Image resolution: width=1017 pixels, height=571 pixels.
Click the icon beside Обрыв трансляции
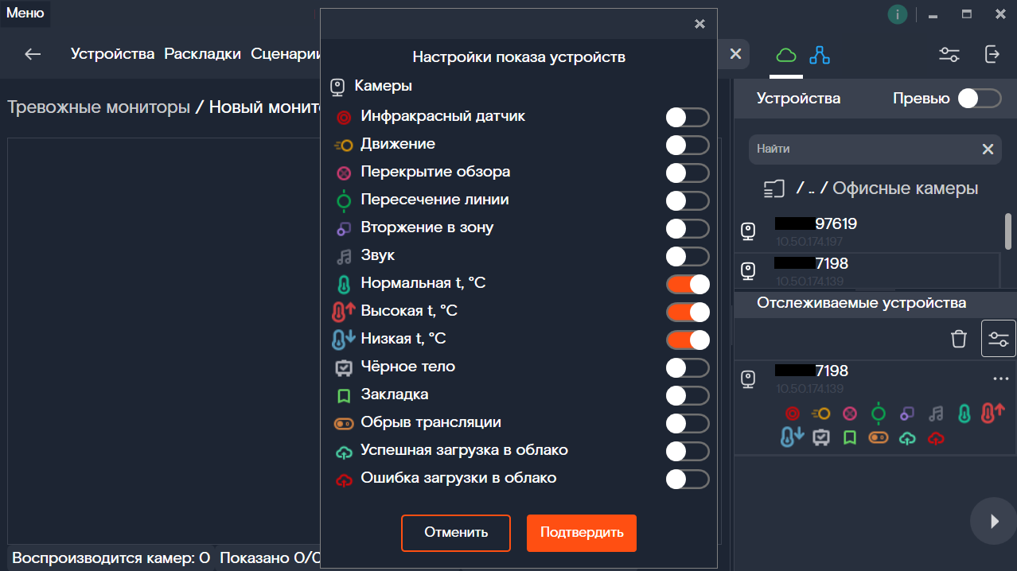344,424
